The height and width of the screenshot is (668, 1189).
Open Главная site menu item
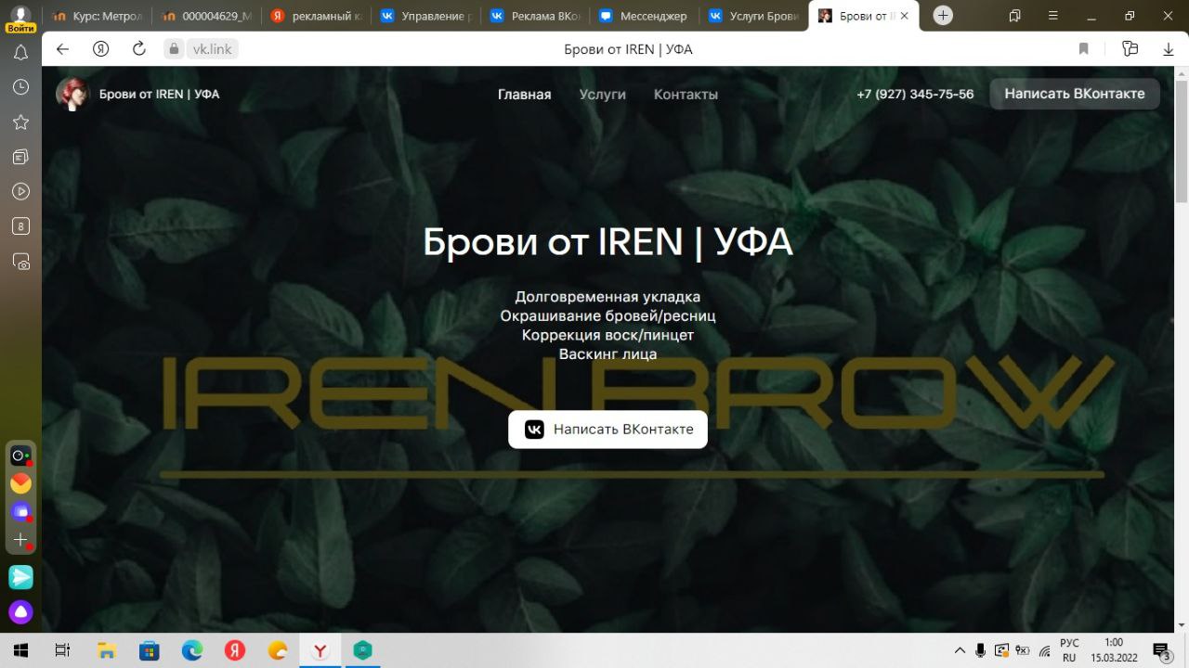point(524,95)
